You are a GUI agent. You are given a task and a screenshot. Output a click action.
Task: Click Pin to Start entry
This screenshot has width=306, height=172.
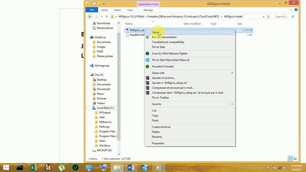coord(190,47)
